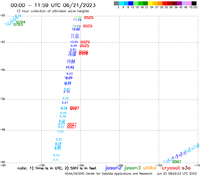Viewport: 200px width, 176px height.
Task: Click the yellow swatch in the wave height legend
Action: [150, 3]
